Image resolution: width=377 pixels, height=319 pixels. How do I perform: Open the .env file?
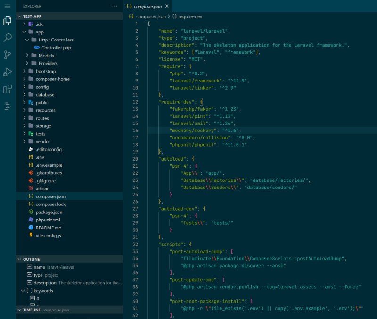[x=69, y=157]
